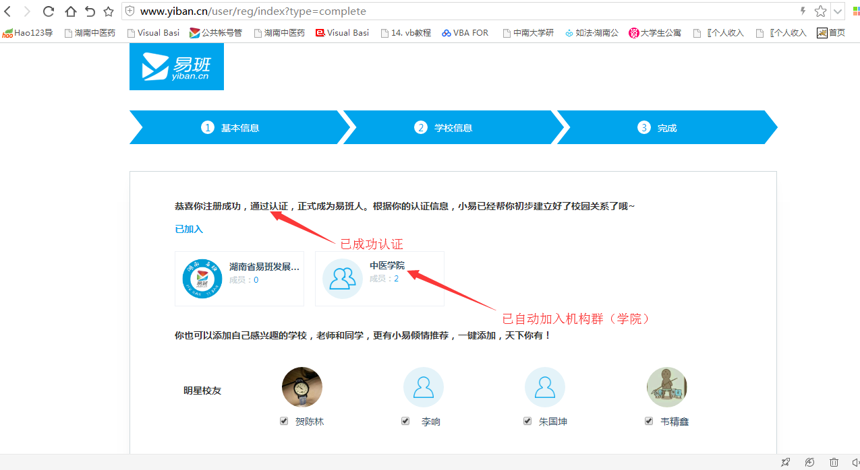Open the 中医学院 group link
This screenshot has width=860, height=470.
click(387, 265)
